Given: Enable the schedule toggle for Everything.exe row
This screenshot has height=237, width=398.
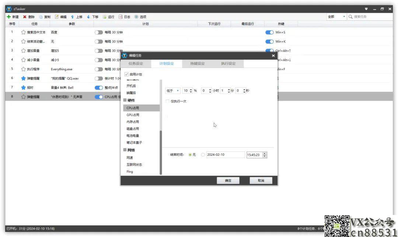Looking at the screenshot, I should click(99, 69).
